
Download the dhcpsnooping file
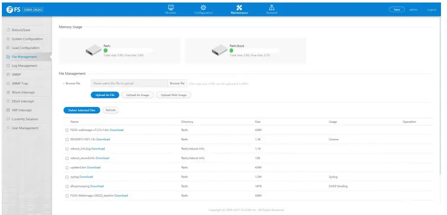pyautogui.click(x=97, y=186)
